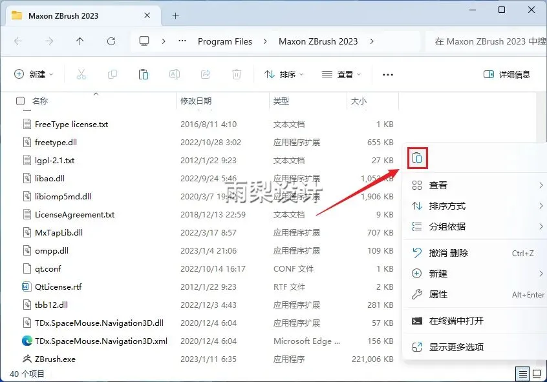
Task: Go up one folder level
Action: (80, 41)
